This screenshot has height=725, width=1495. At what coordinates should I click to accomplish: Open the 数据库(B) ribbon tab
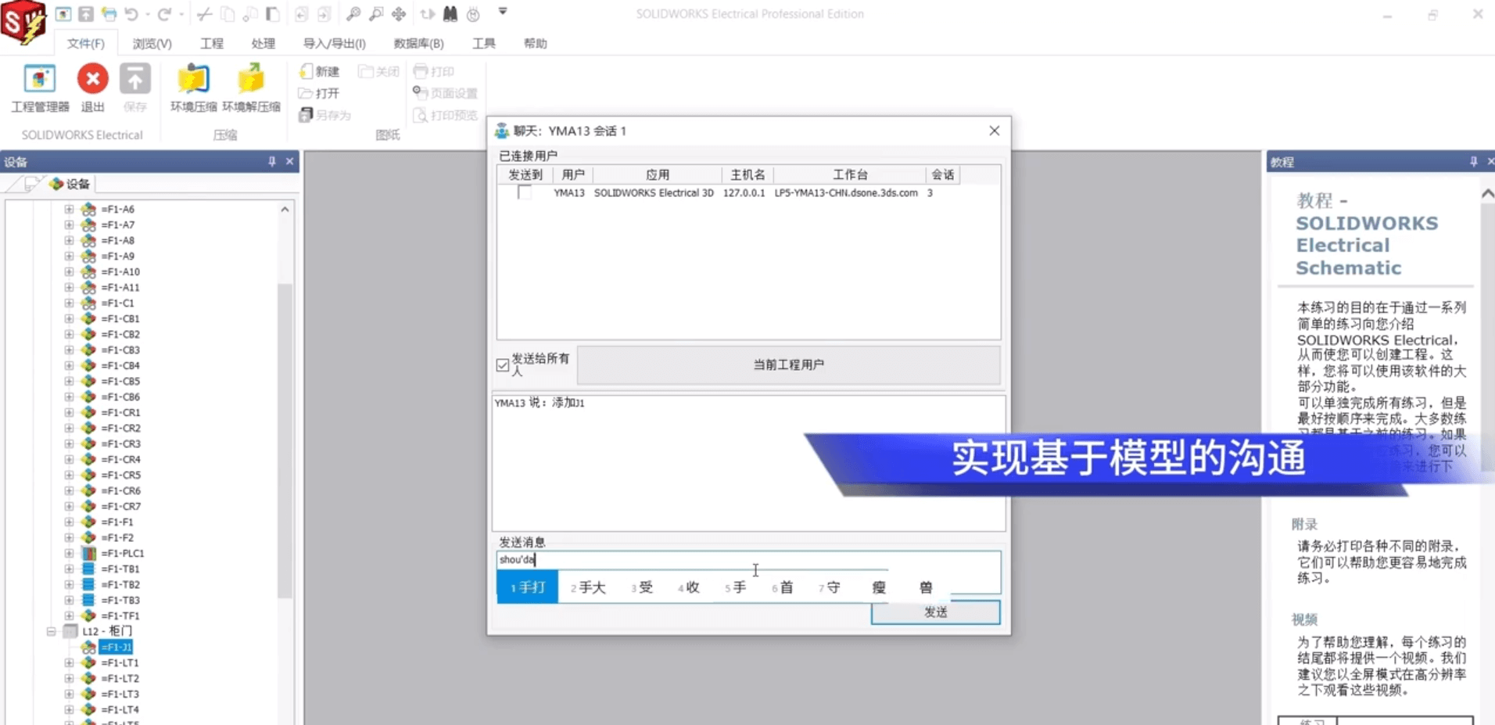pyautogui.click(x=418, y=43)
